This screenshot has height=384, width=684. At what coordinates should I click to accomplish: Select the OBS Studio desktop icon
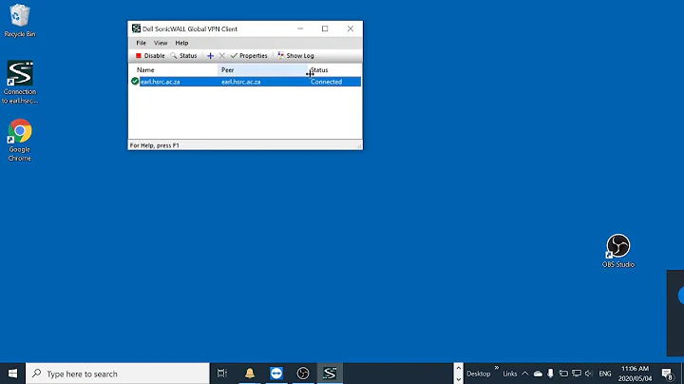pyautogui.click(x=618, y=251)
